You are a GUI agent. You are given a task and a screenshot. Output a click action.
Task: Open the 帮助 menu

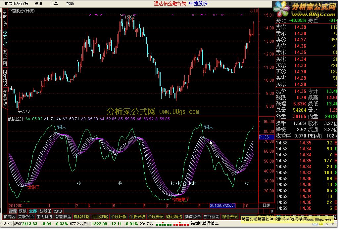coord(70,3)
